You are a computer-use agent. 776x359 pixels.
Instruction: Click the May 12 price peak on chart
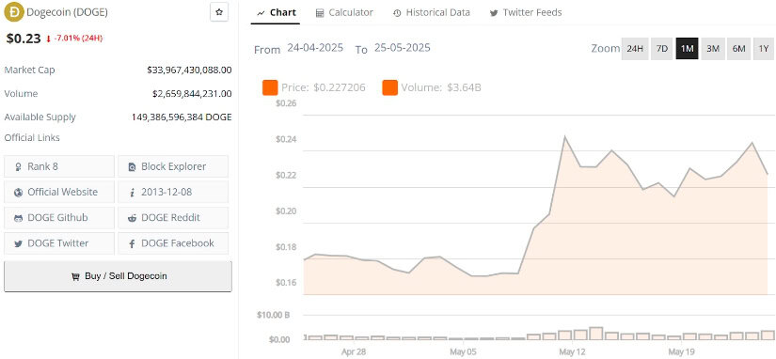[564, 136]
